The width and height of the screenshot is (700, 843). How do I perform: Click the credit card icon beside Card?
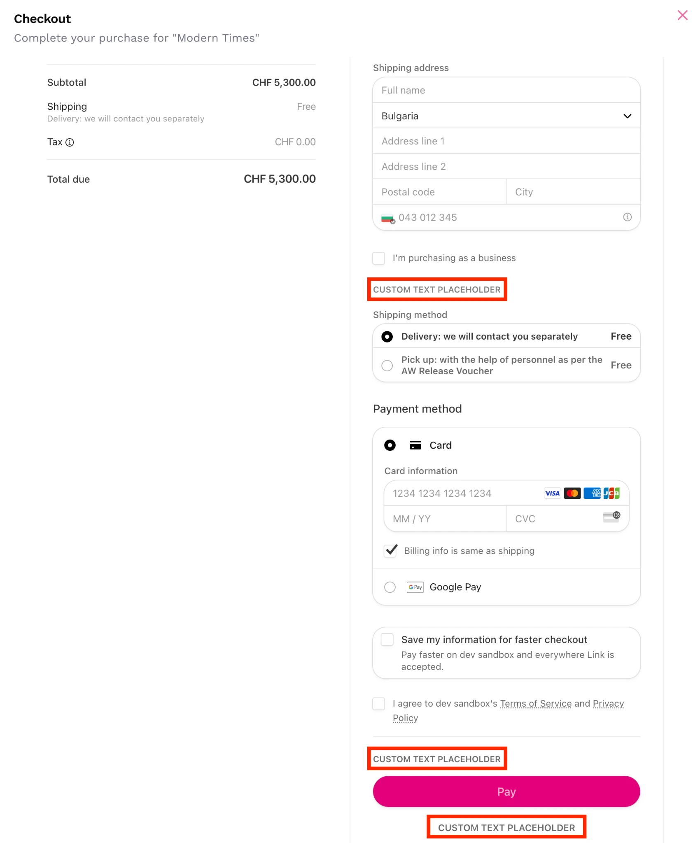tap(415, 445)
